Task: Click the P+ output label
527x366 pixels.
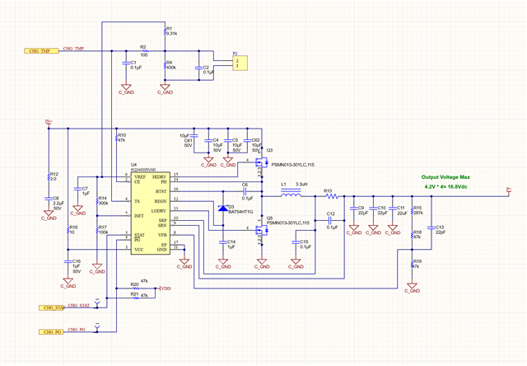Action: (x=509, y=190)
